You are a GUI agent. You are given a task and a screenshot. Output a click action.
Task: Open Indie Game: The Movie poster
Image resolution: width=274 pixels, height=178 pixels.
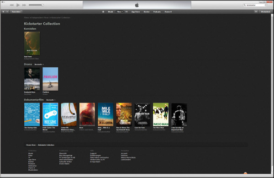(50, 114)
